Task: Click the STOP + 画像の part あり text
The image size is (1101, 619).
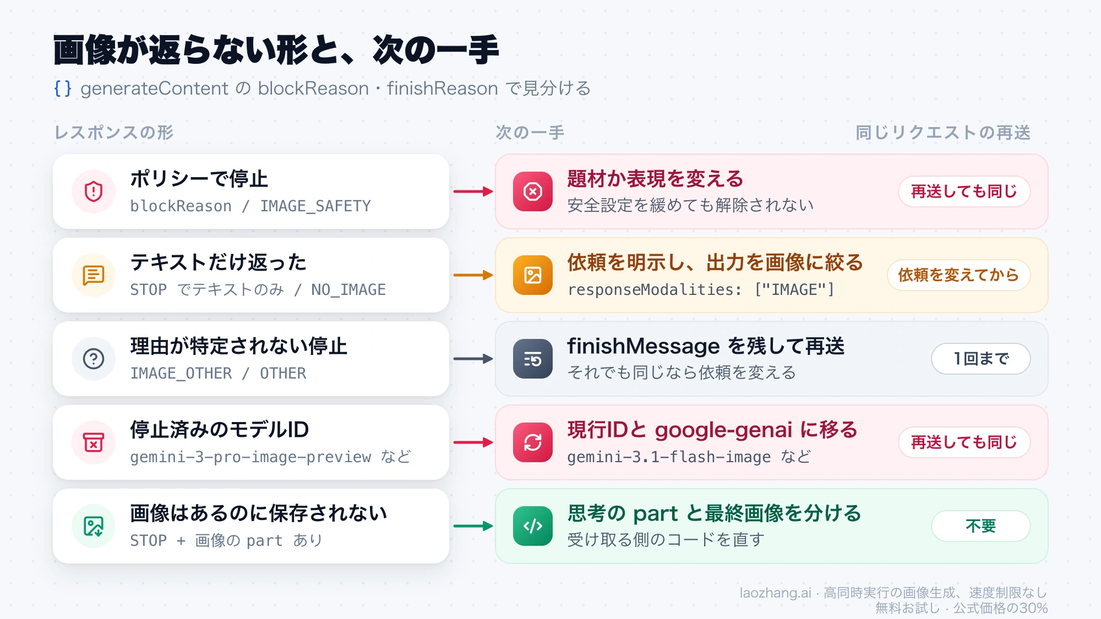Action: point(226,540)
